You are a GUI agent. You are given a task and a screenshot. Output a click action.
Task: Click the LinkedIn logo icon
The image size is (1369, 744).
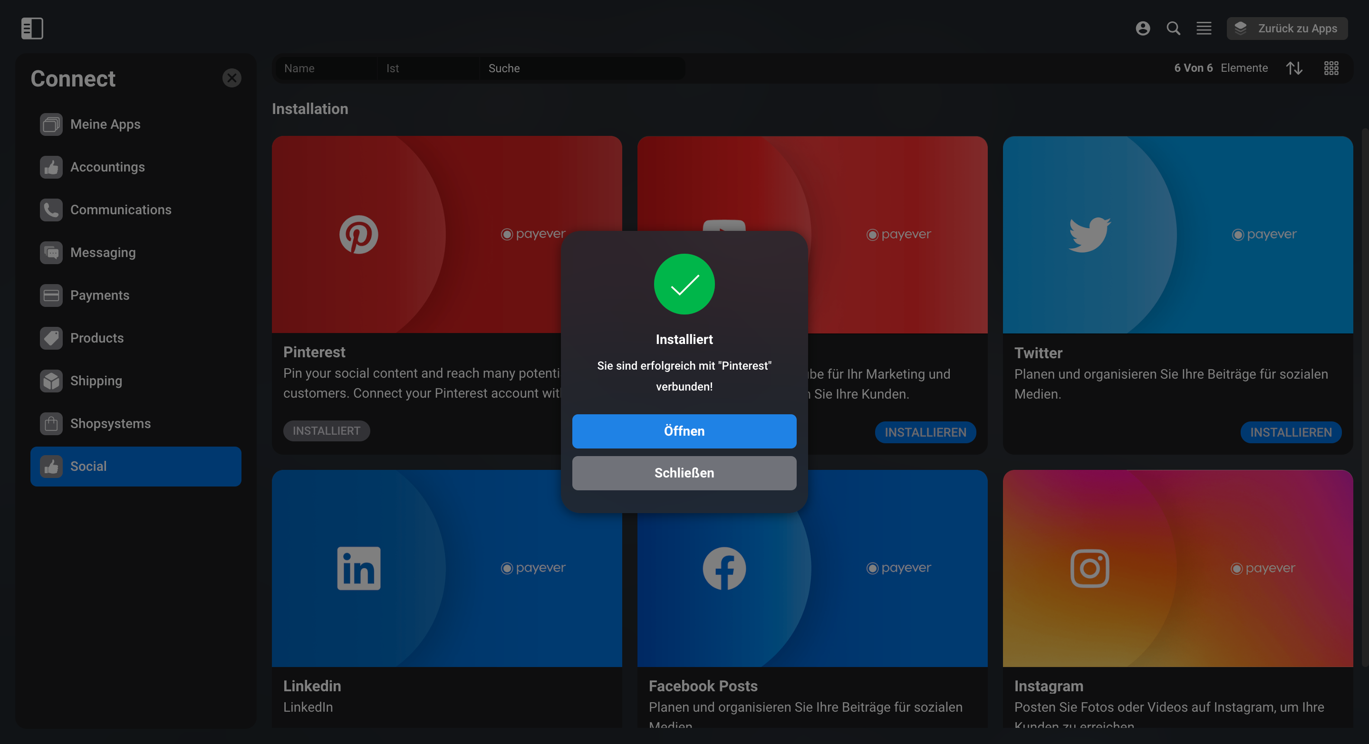[359, 568]
